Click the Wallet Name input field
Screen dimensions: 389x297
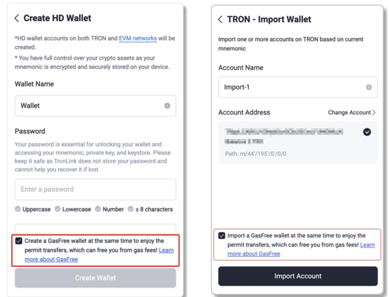point(90,106)
